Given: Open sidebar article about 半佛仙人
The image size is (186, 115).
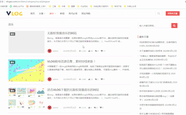Looking at the screenshot, I should pyautogui.click(x=158, y=58).
